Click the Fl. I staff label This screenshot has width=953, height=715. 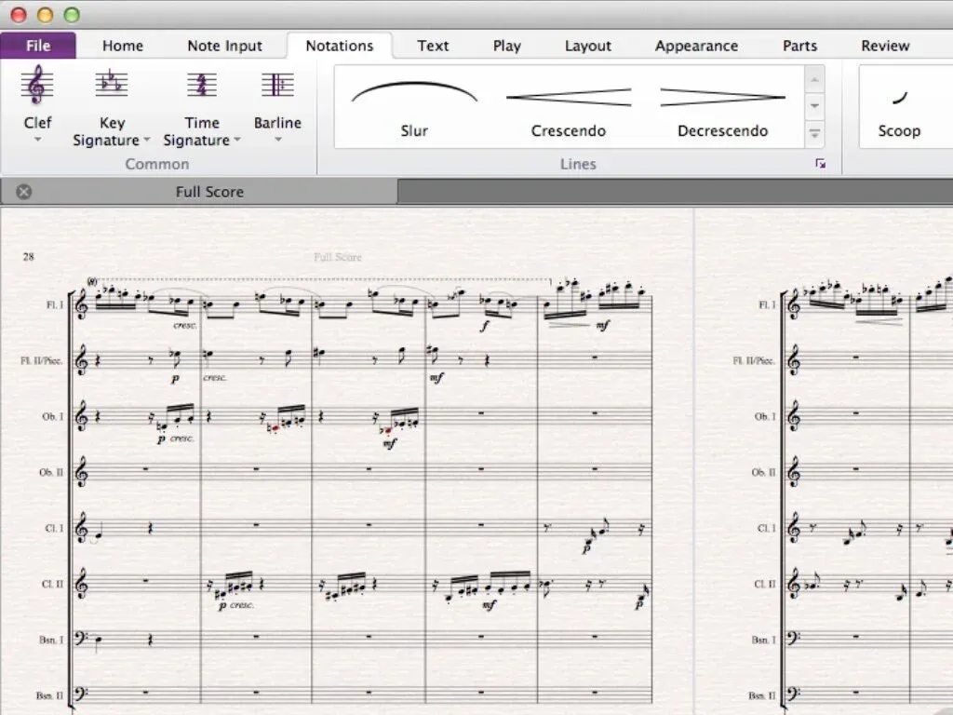coord(55,304)
